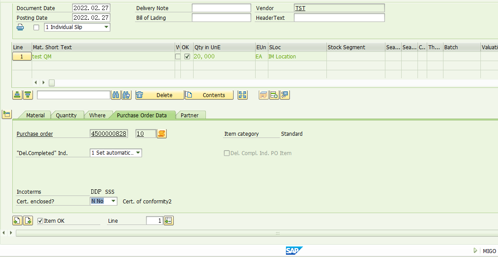The width and height of the screenshot is (498, 257).
Task: Toggle the Item OK checkbox
Action: point(40,221)
